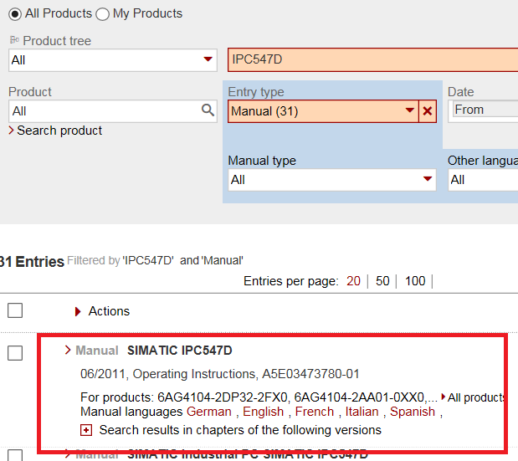Expand search results in chapters plus icon
The height and width of the screenshot is (461, 518).
(86, 430)
